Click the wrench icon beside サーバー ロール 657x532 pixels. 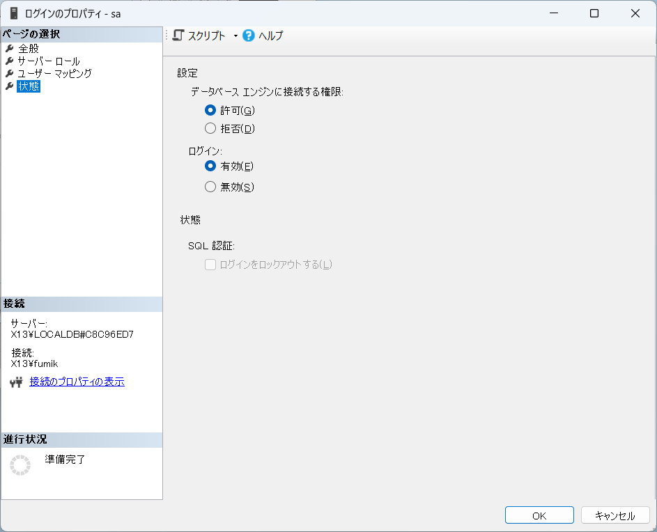[x=10, y=61]
